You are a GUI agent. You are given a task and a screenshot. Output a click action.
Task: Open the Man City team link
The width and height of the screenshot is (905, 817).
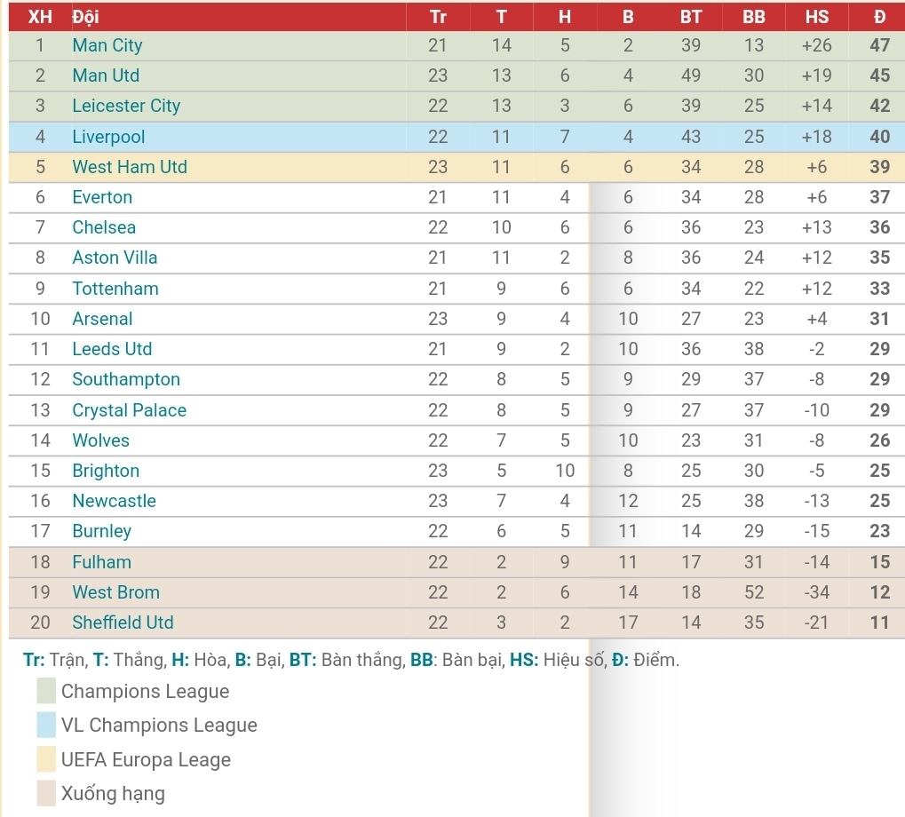click(107, 45)
